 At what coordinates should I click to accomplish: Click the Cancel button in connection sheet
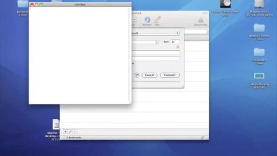149,75
